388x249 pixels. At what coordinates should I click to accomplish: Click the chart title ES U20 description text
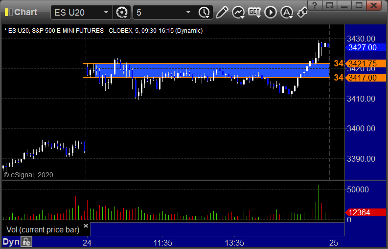[x=104, y=31]
